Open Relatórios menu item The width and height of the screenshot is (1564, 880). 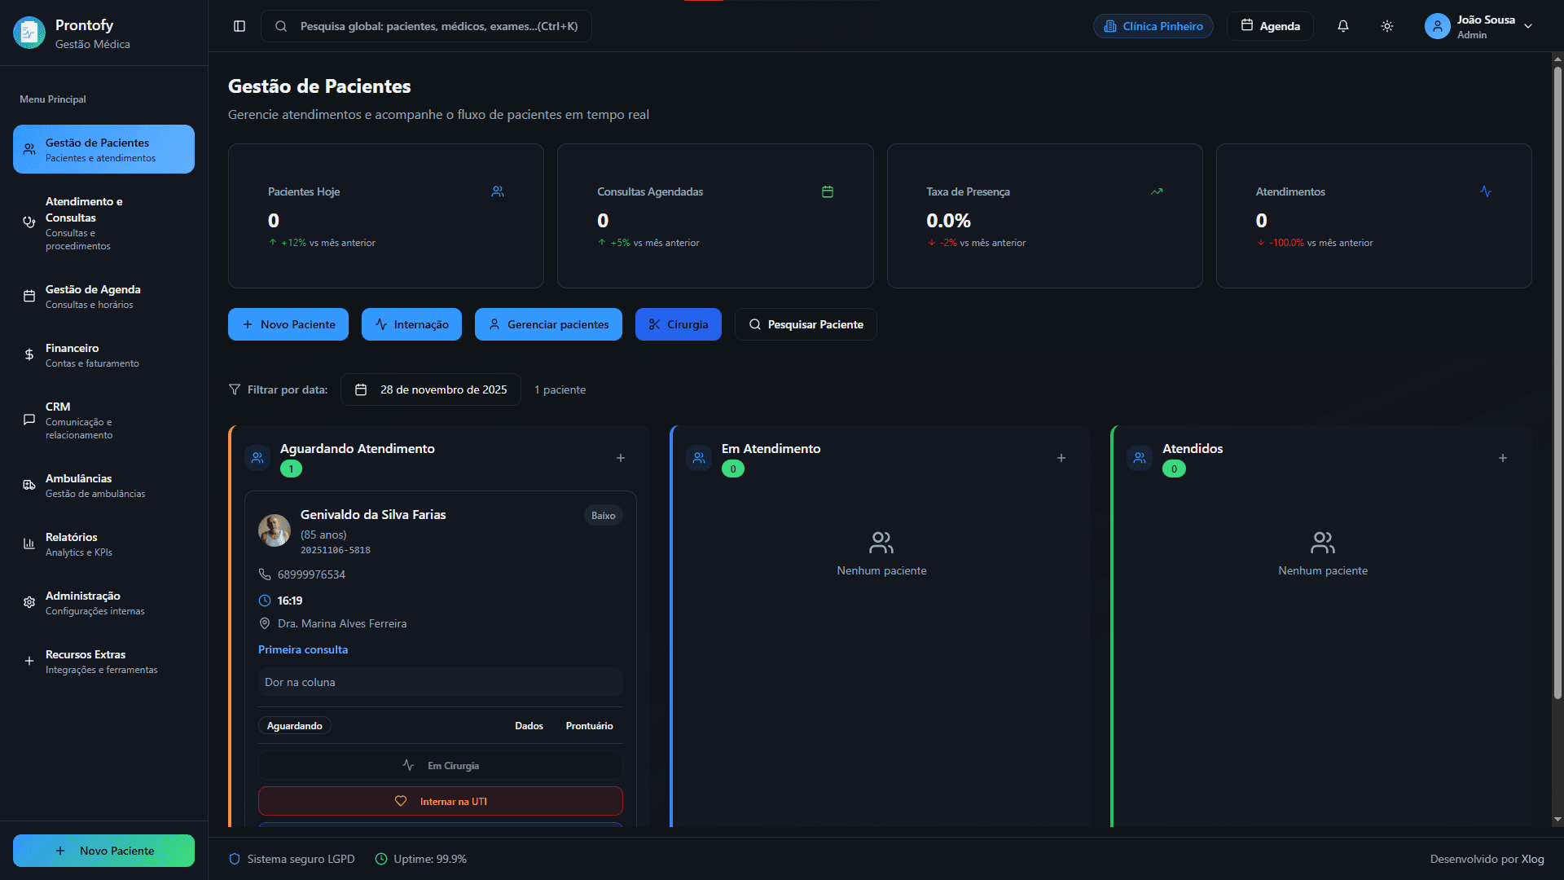[x=103, y=543]
